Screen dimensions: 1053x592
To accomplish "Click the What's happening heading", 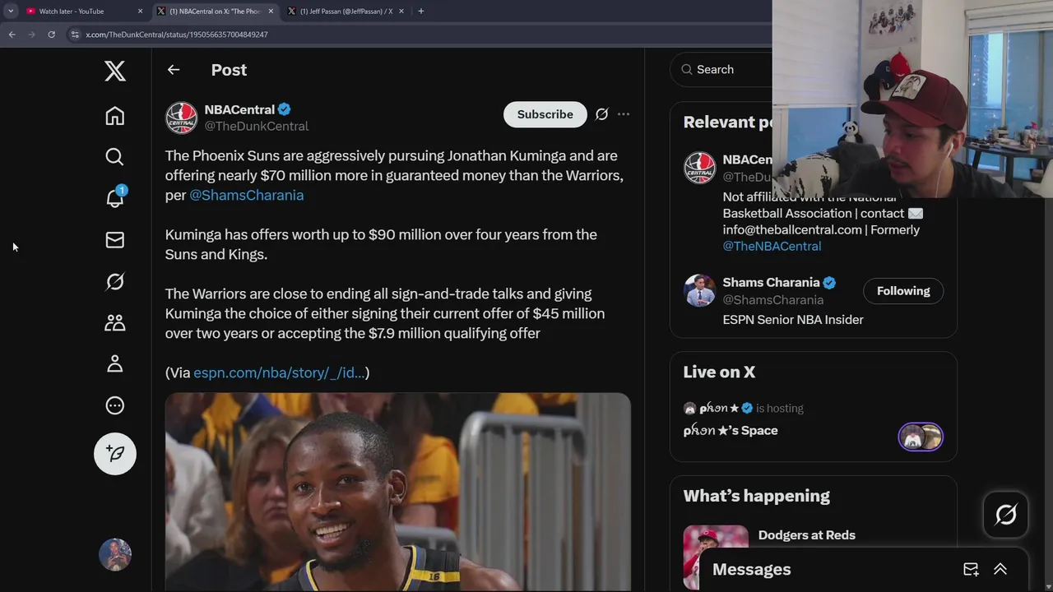I will (x=756, y=496).
